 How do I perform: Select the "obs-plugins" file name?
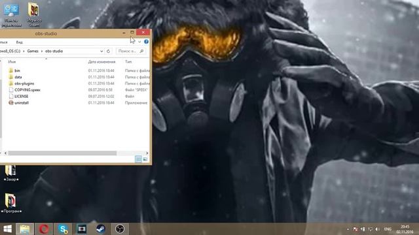point(24,84)
